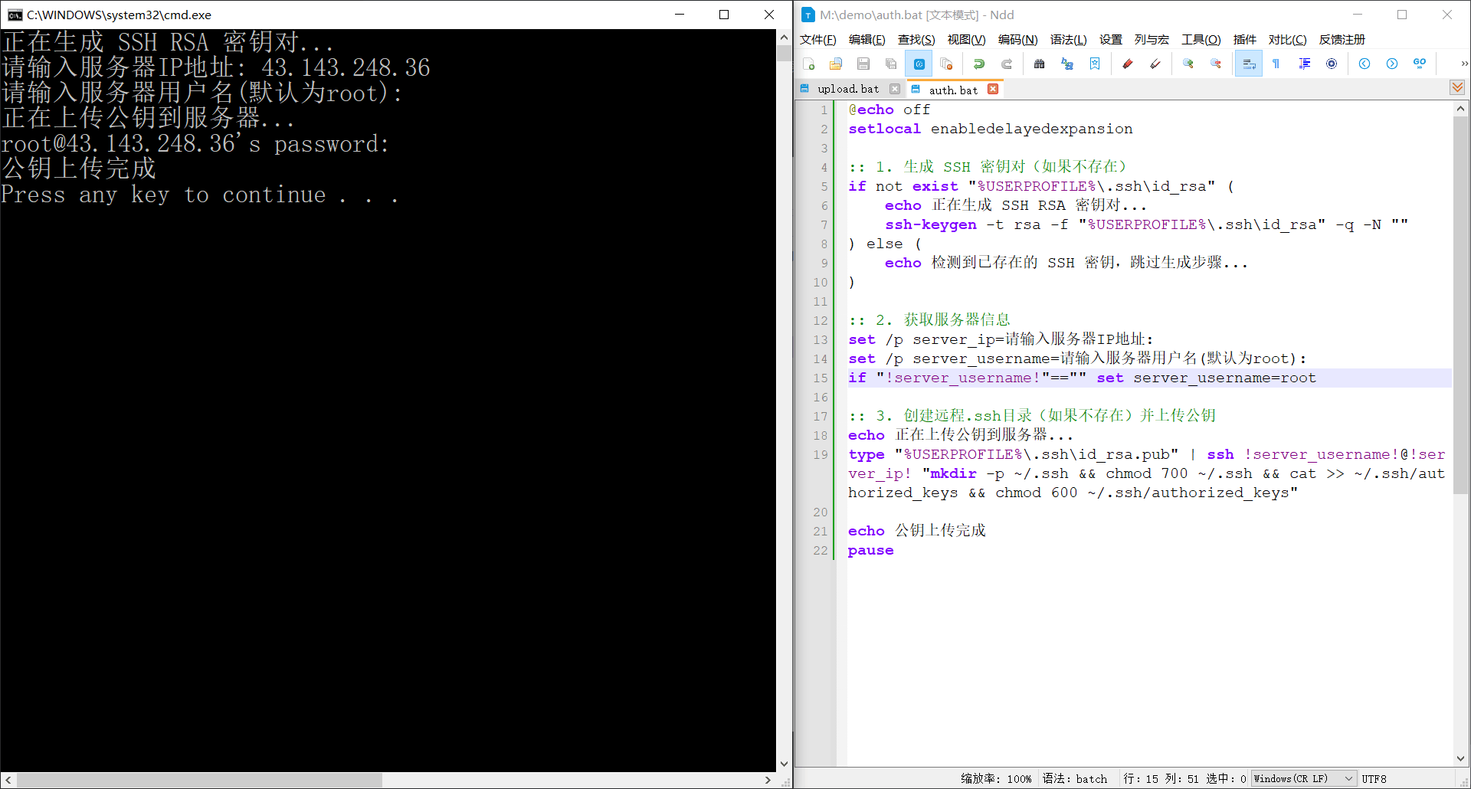The width and height of the screenshot is (1471, 789).
Task: Click the Bookmark icon on the toolbar
Action: [x=1095, y=64]
